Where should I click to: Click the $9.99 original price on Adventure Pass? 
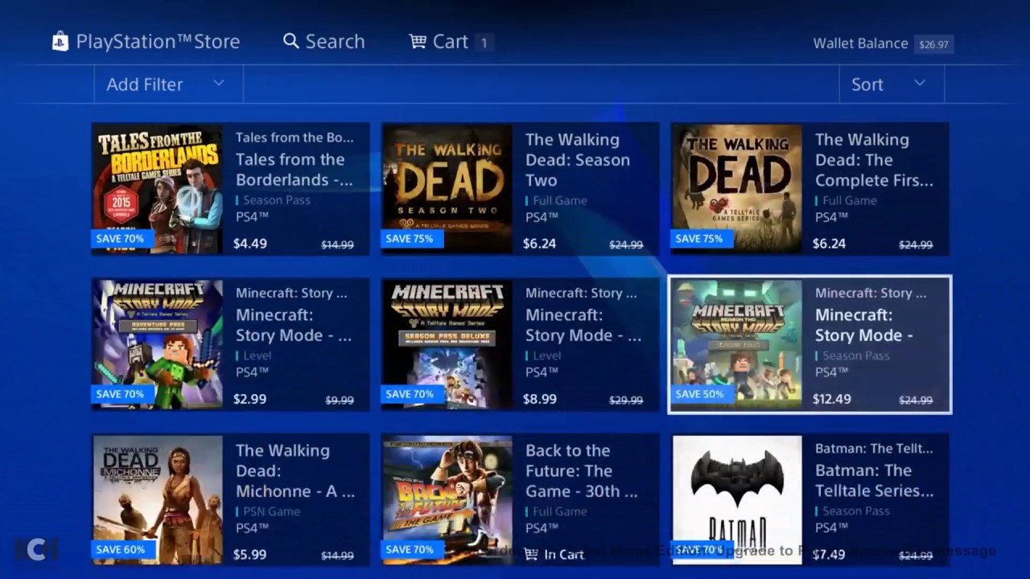pos(340,400)
